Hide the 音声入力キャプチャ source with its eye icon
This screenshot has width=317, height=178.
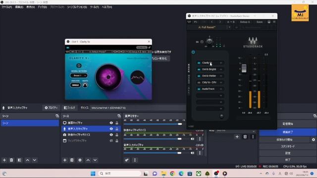111,129
